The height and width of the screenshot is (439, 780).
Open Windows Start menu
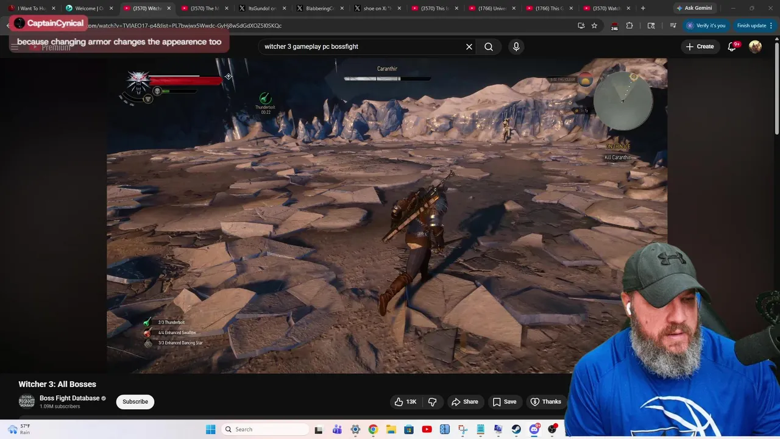pos(210,429)
